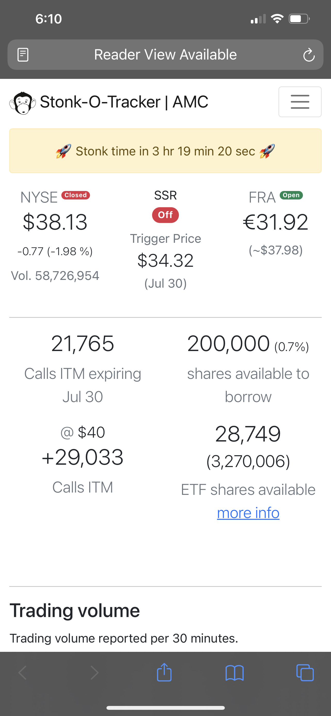This screenshot has width=331, height=716.
Task: Tap the monkey logo icon
Action: pos(22,103)
